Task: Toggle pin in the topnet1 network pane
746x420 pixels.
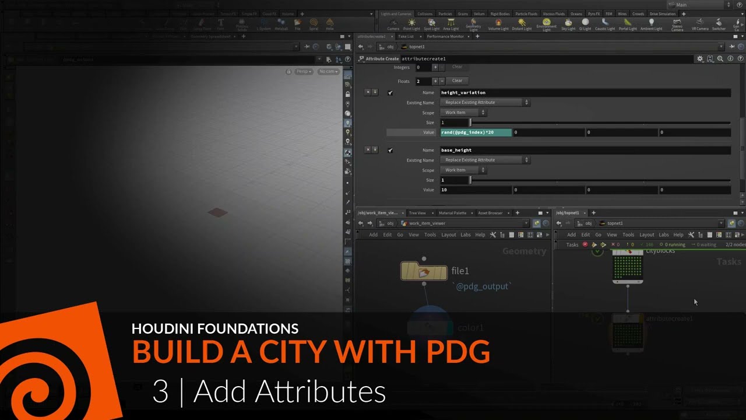Action: (x=731, y=223)
